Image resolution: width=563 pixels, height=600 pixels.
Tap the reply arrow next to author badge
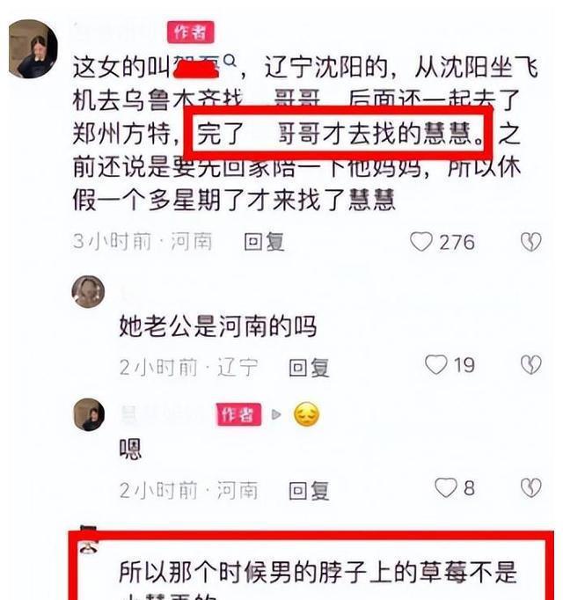click(276, 414)
